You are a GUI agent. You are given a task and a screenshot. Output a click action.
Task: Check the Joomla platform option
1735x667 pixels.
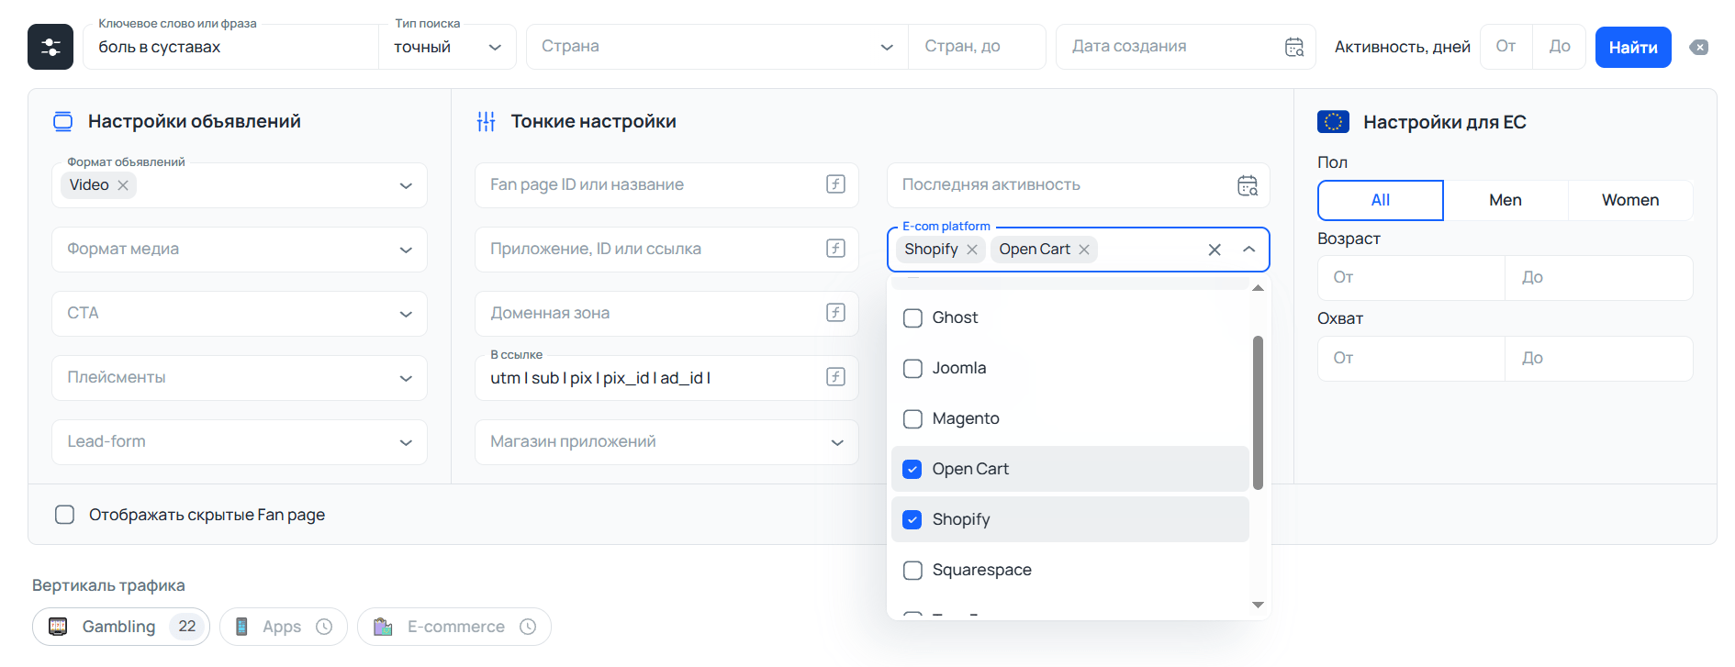912,369
